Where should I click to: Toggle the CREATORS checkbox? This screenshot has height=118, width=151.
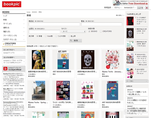coord(101,31)
